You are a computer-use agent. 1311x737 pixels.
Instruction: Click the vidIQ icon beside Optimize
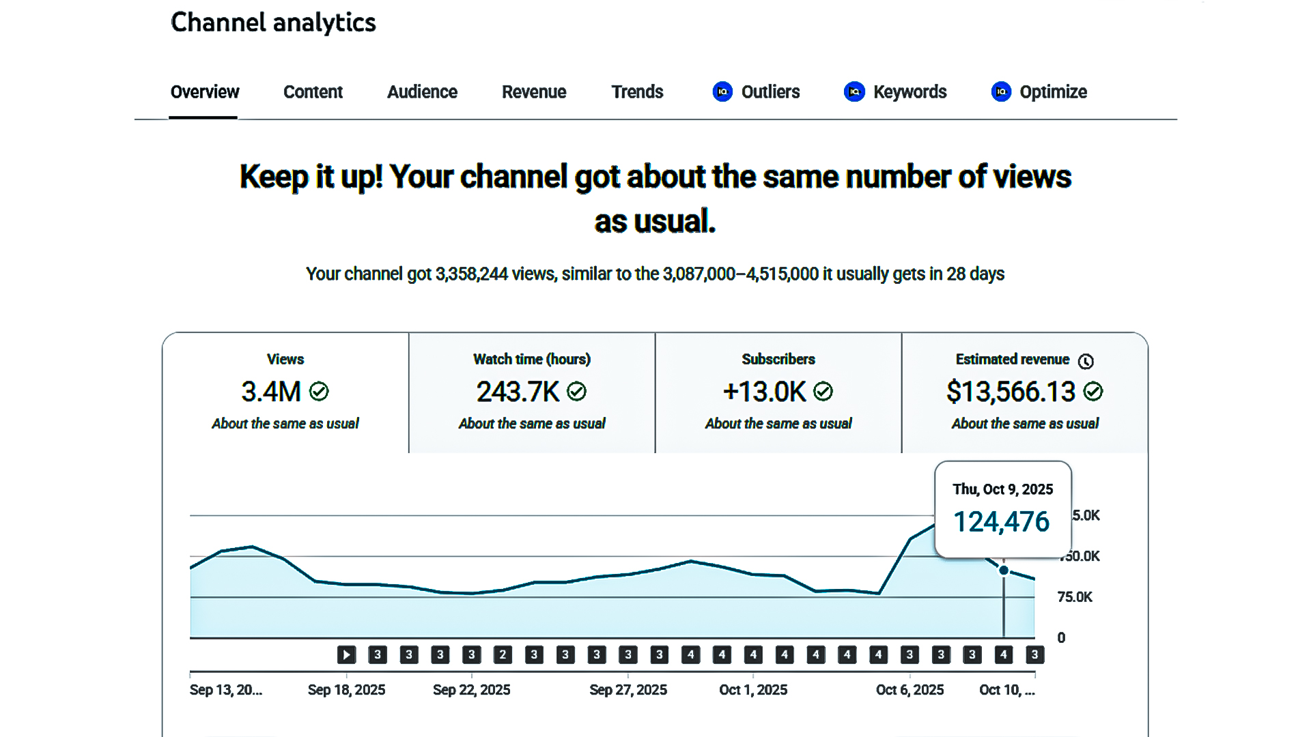click(x=1001, y=91)
